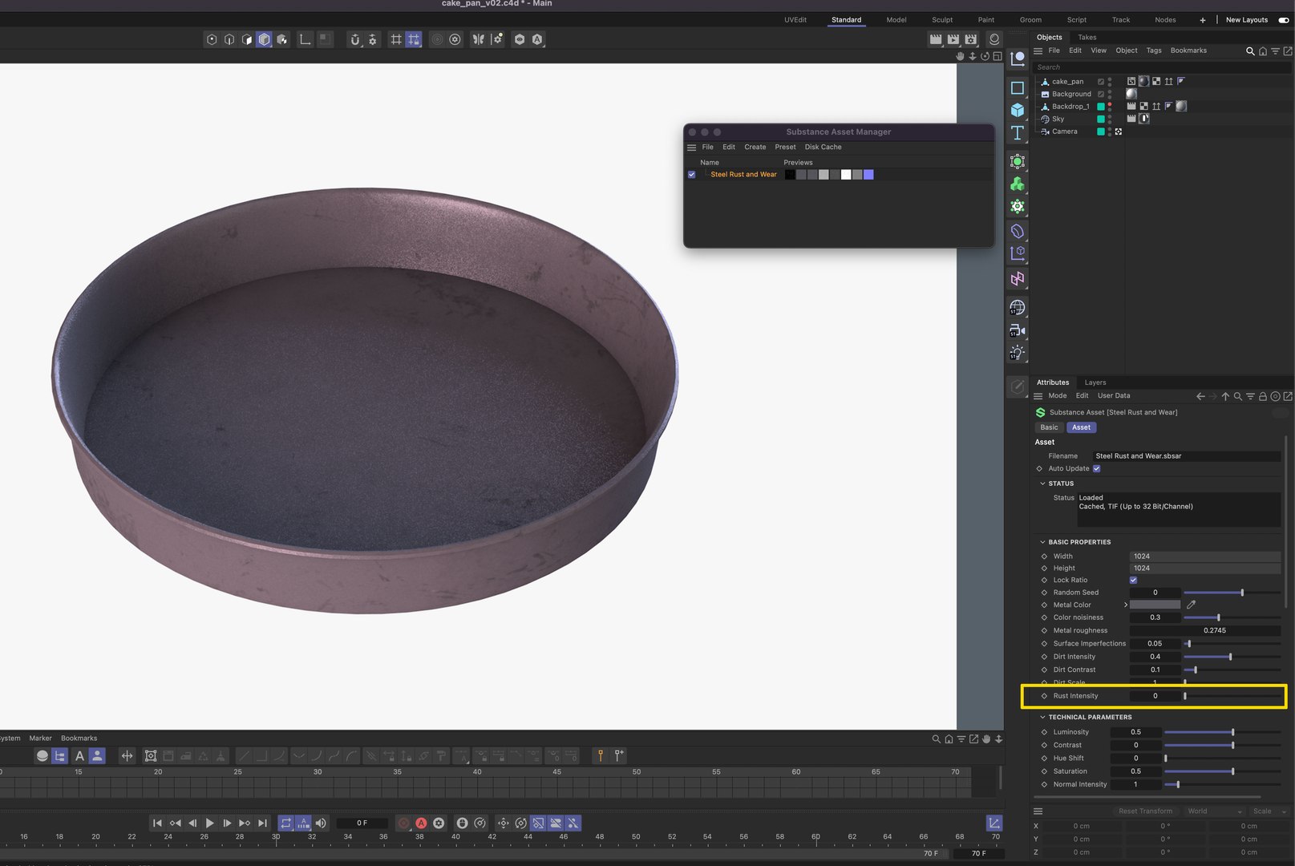This screenshot has height=866, width=1295.
Task: Open the User Data menu
Action: click(1114, 396)
